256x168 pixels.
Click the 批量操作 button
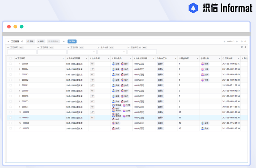53,41
